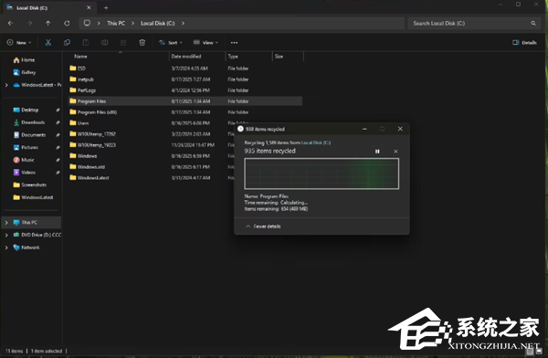Open chevron after Local Disk (C:) in address bar

(183, 23)
